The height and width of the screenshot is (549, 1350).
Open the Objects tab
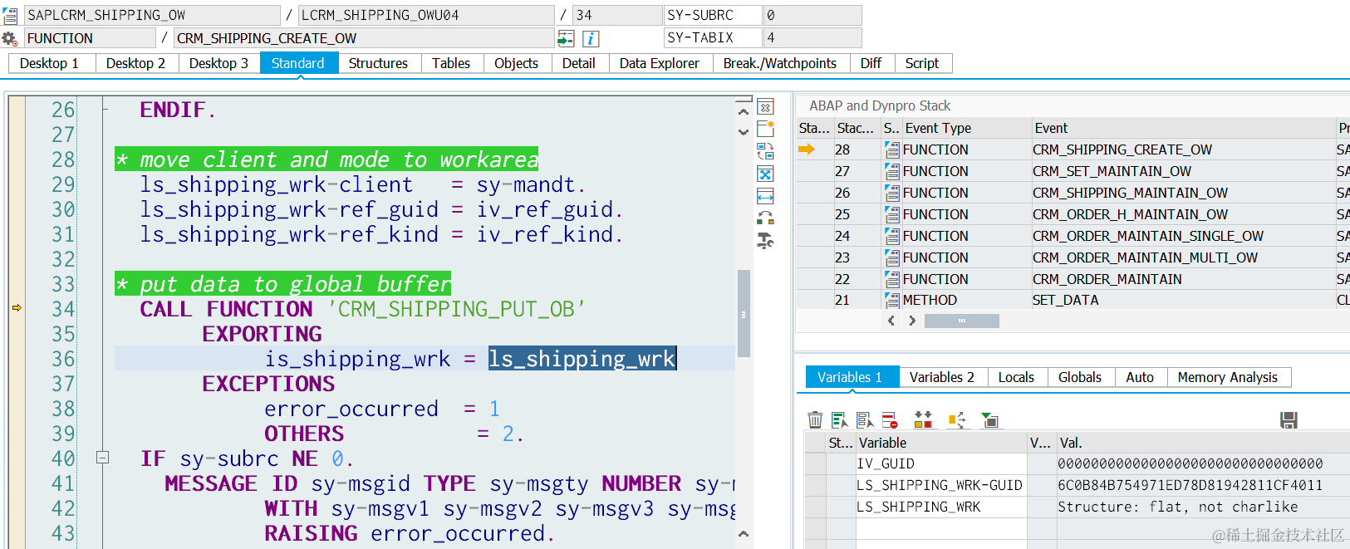(516, 63)
